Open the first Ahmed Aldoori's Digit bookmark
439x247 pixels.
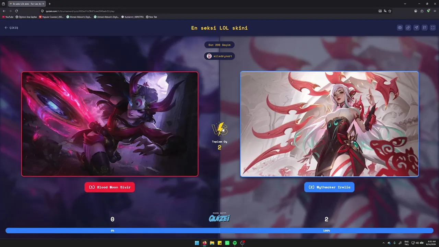(x=79, y=17)
